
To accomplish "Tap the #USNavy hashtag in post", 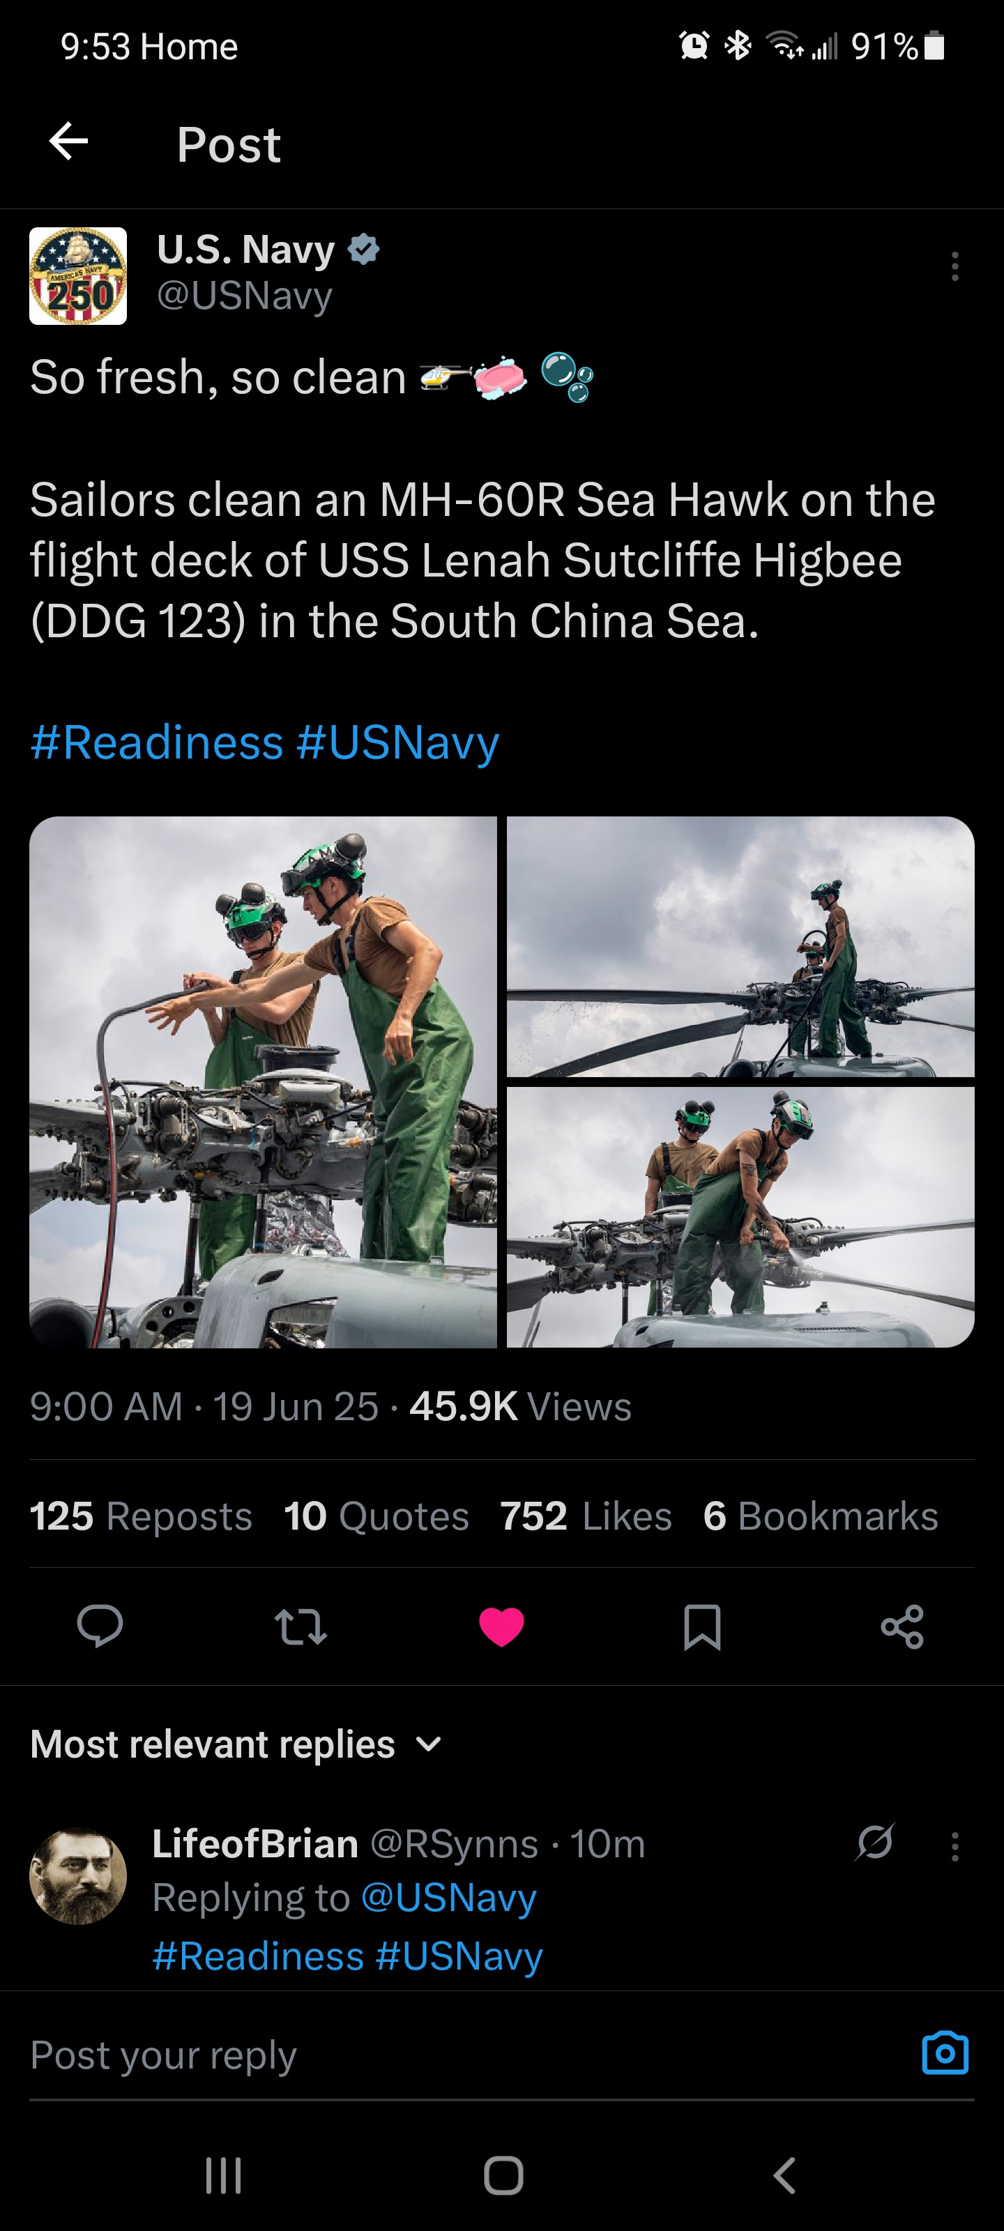I will point(397,743).
